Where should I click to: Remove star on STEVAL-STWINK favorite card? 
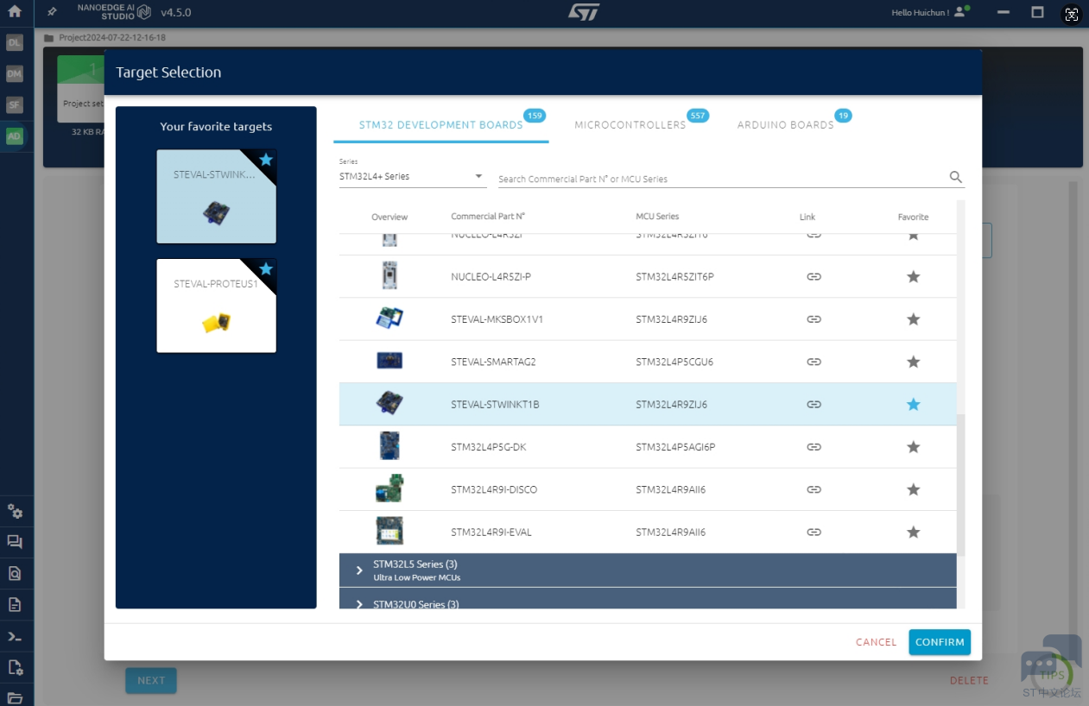pyautogui.click(x=266, y=160)
